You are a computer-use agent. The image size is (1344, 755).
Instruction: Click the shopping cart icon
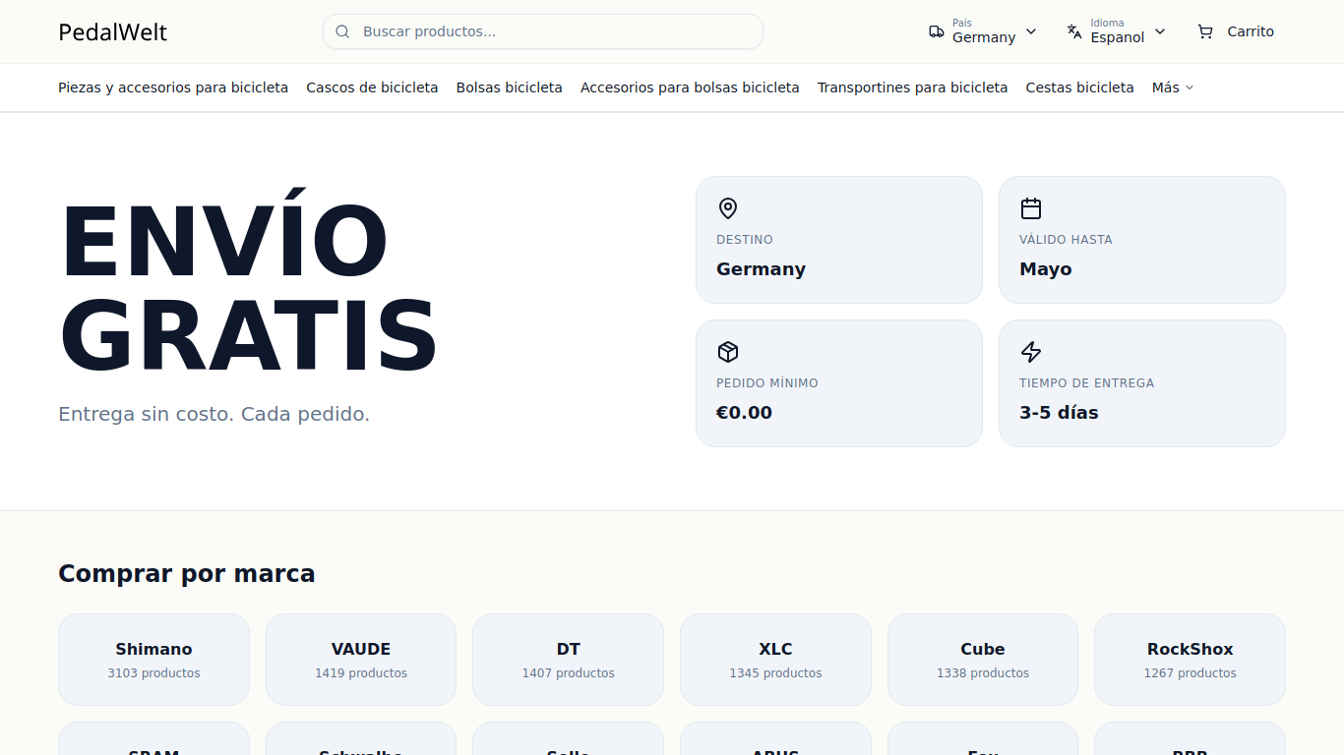pos(1205,31)
